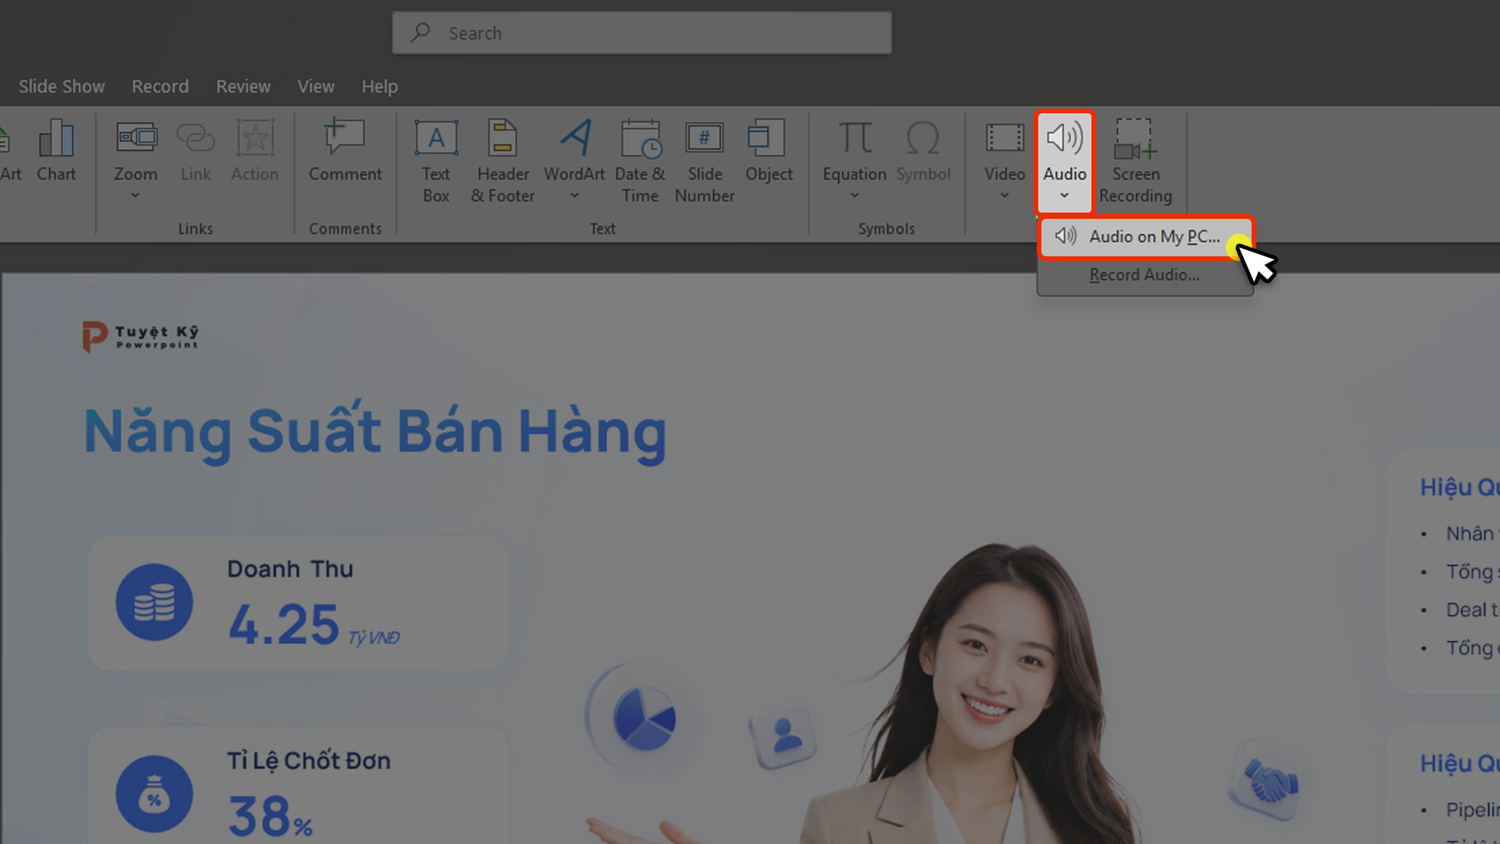Click the Deal bullet item on slide
Viewport: 1500px width, 844px height.
[1472, 610]
